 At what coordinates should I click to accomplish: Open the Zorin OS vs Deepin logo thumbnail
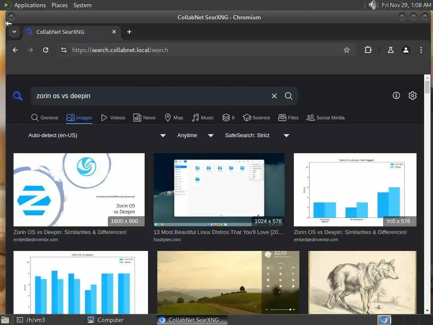[x=79, y=190]
